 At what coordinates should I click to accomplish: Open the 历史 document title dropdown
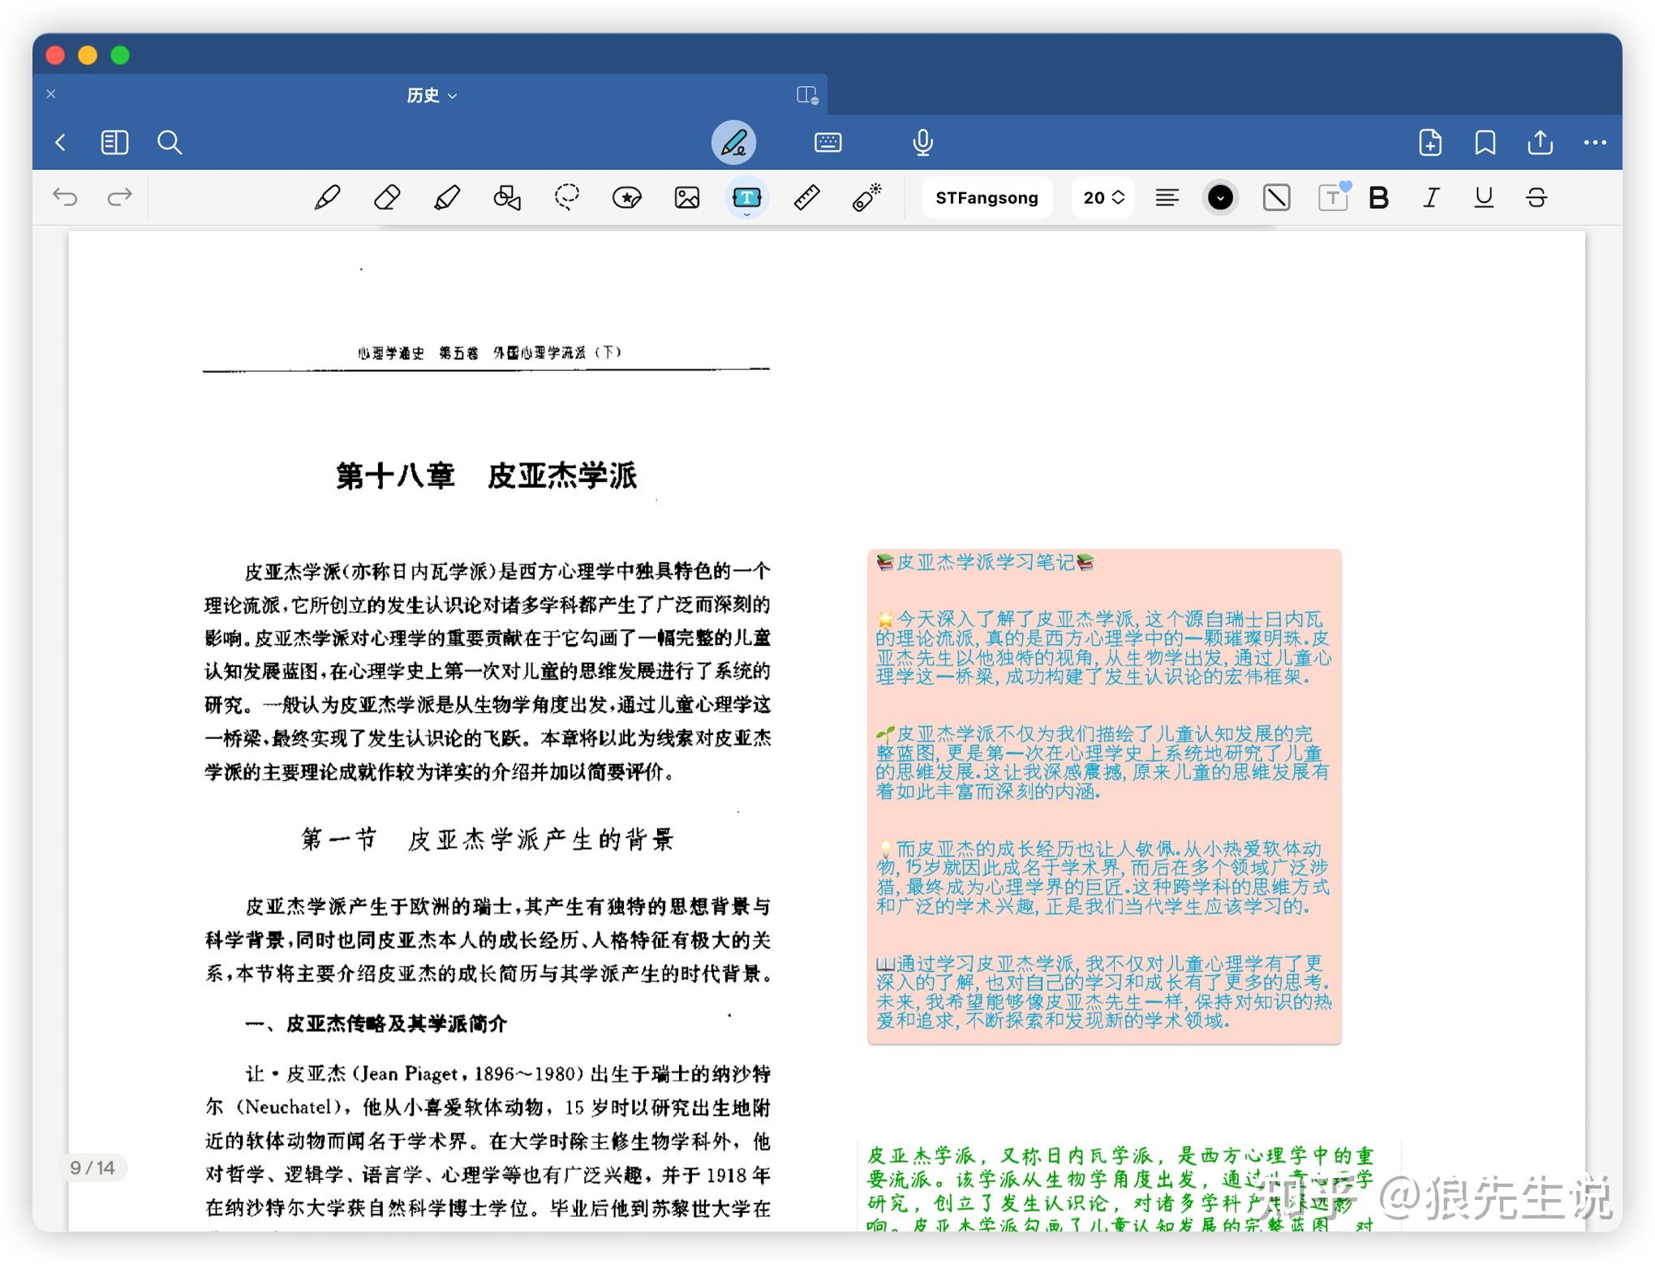(432, 95)
